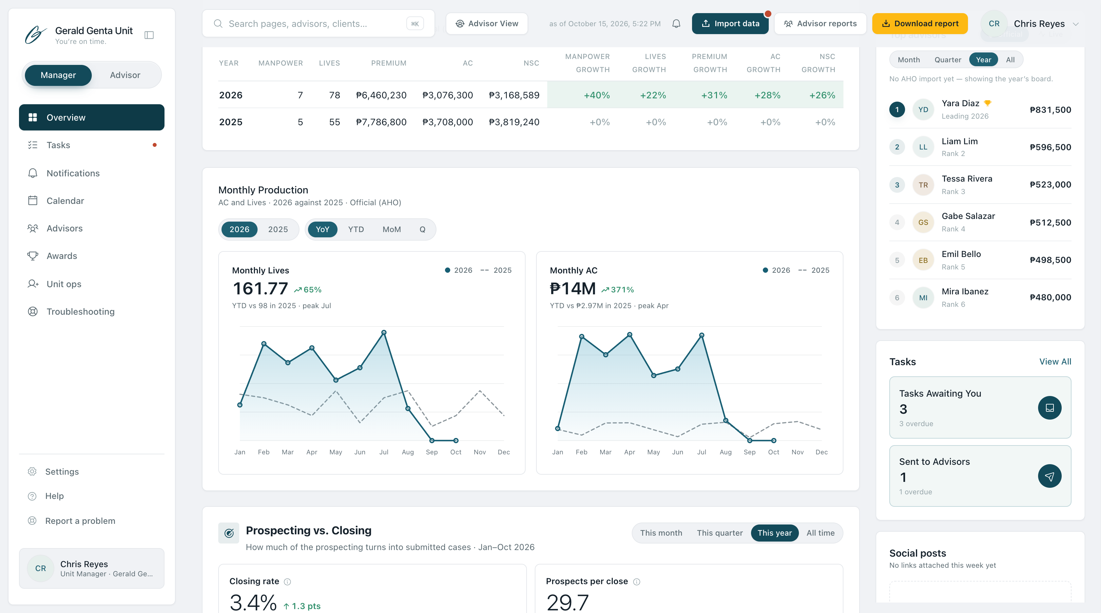
Task: Collapse the sidebar with the panel icon
Action: tap(149, 35)
